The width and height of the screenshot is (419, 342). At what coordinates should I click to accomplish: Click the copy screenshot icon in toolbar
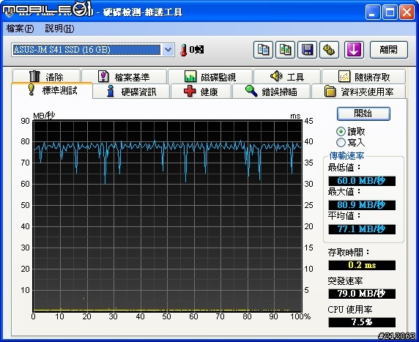point(285,50)
